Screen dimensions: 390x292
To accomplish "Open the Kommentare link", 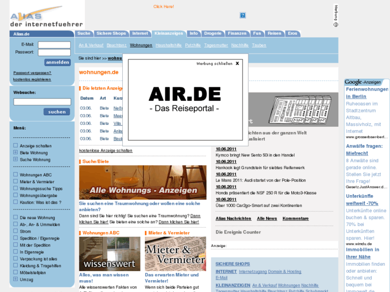I will pos(296,219).
